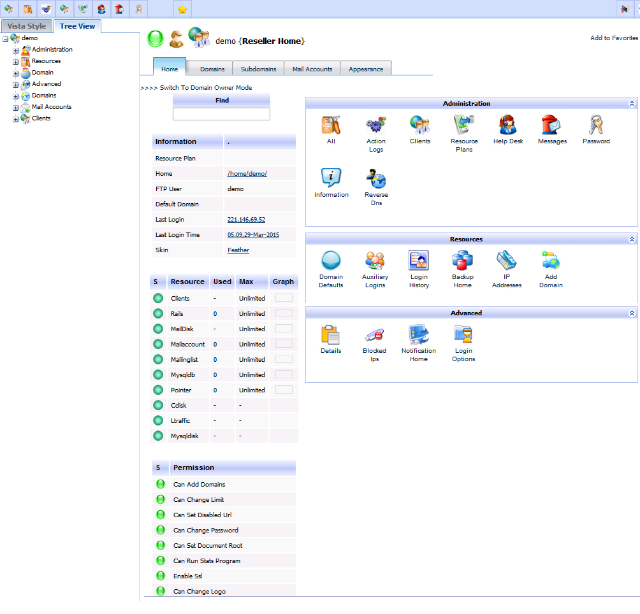Select Mail Accounts in the tree
This screenshot has width=640, height=614.
(52, 107)
